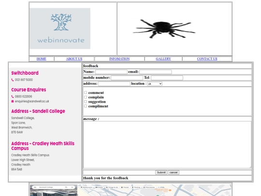Image resolution: width=261 pixels, height=196 pixels.
Task: Select the Restaurants map filter chip
Action: (x=87, y=187)
